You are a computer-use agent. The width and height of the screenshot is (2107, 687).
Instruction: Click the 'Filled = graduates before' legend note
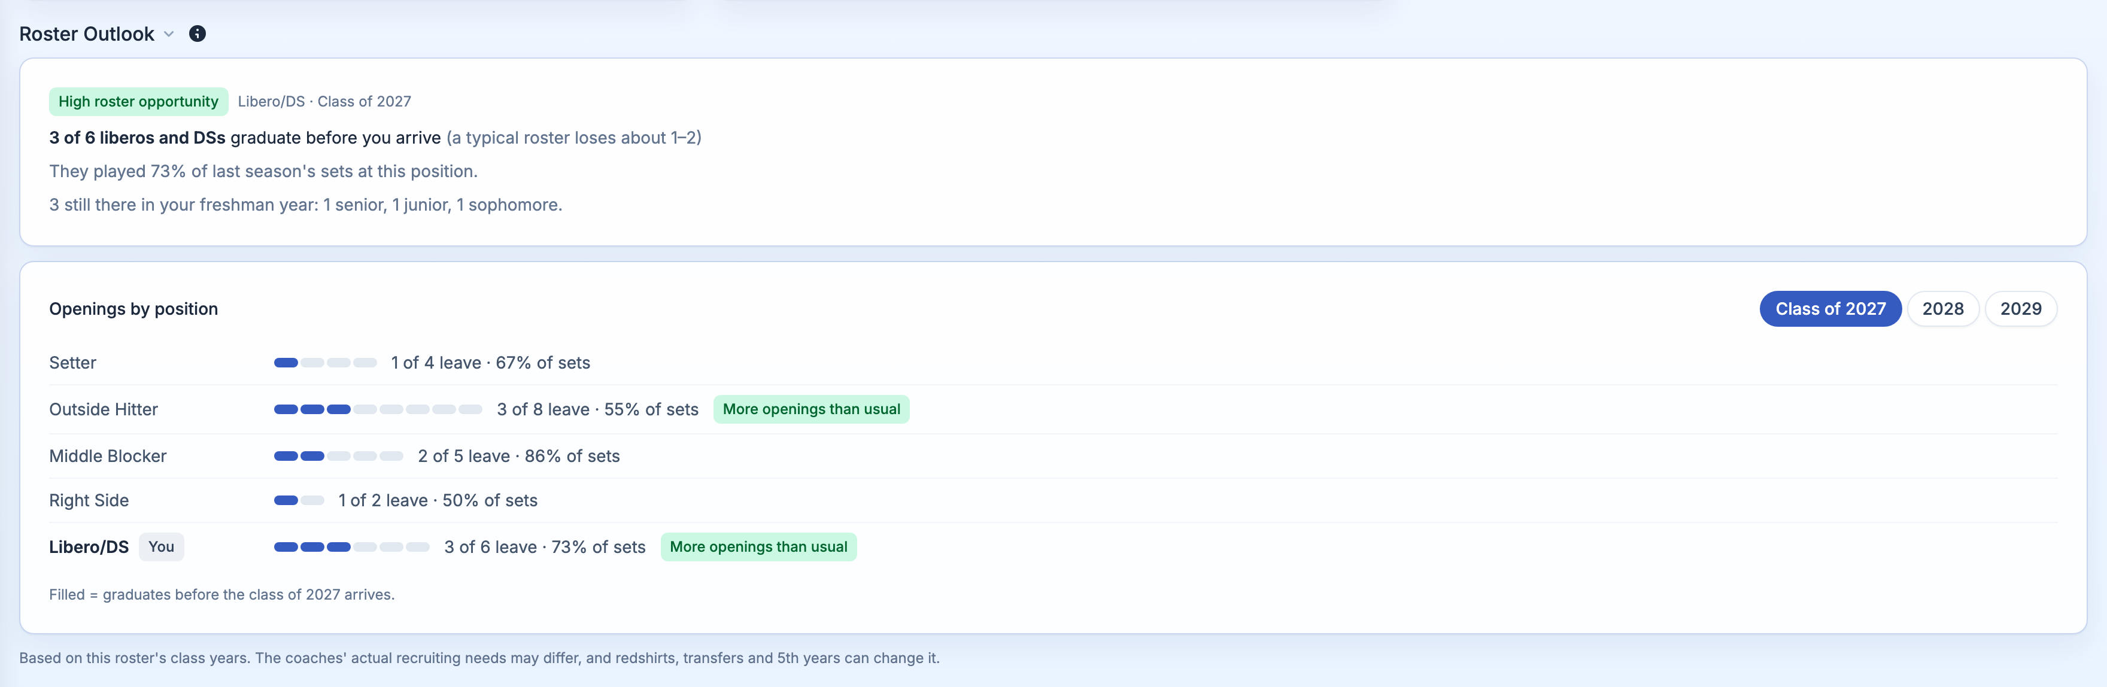click(x=221, y=595)
